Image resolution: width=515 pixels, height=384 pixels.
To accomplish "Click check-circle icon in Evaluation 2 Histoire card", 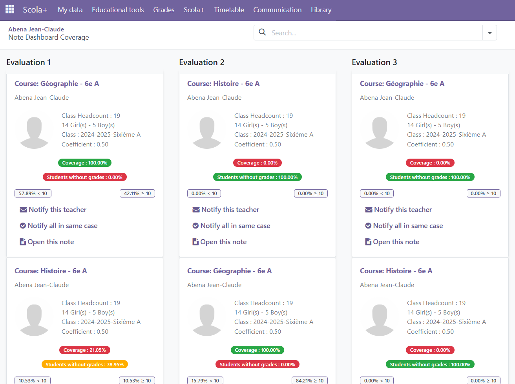I will point(195,226).
